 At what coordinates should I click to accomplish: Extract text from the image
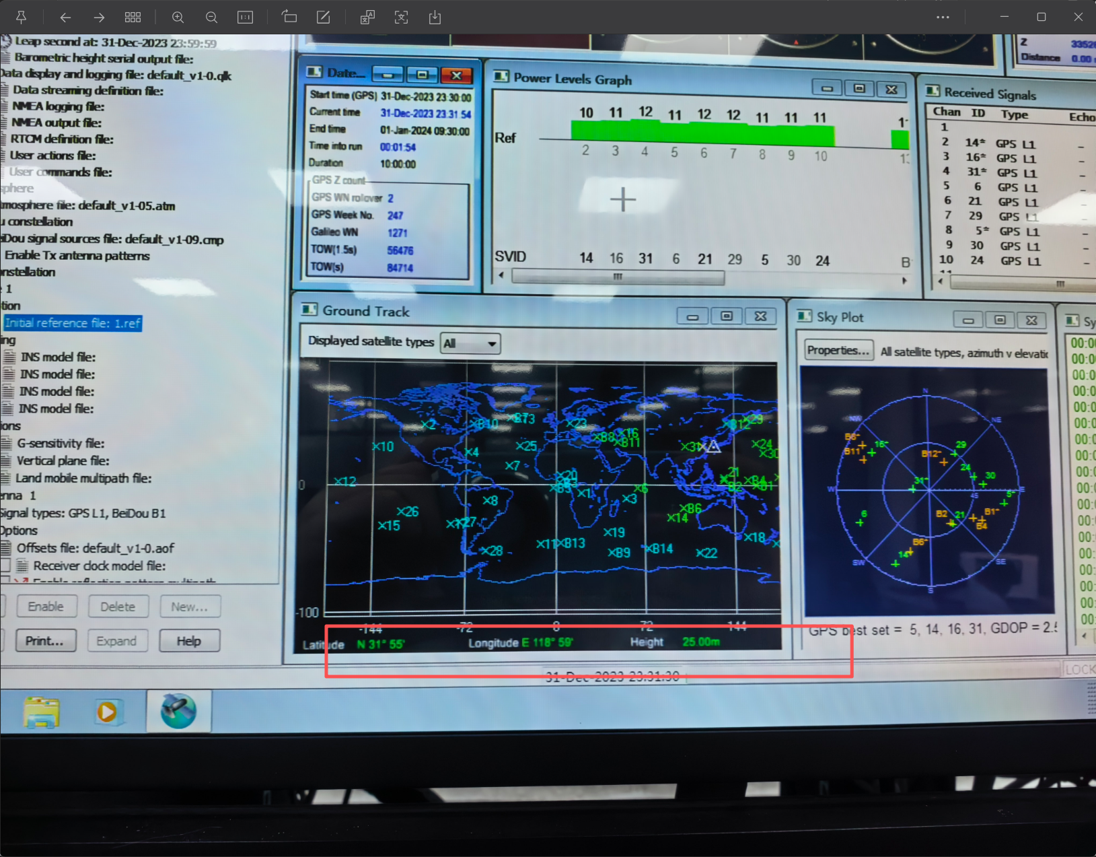pos(402,17)
